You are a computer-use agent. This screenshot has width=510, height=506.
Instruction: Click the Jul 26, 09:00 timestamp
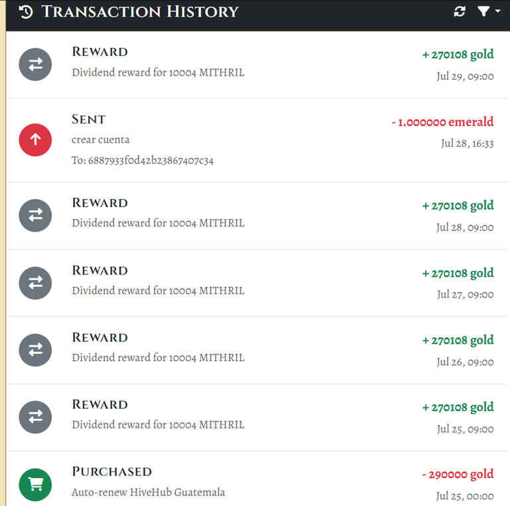coord(465,362)
